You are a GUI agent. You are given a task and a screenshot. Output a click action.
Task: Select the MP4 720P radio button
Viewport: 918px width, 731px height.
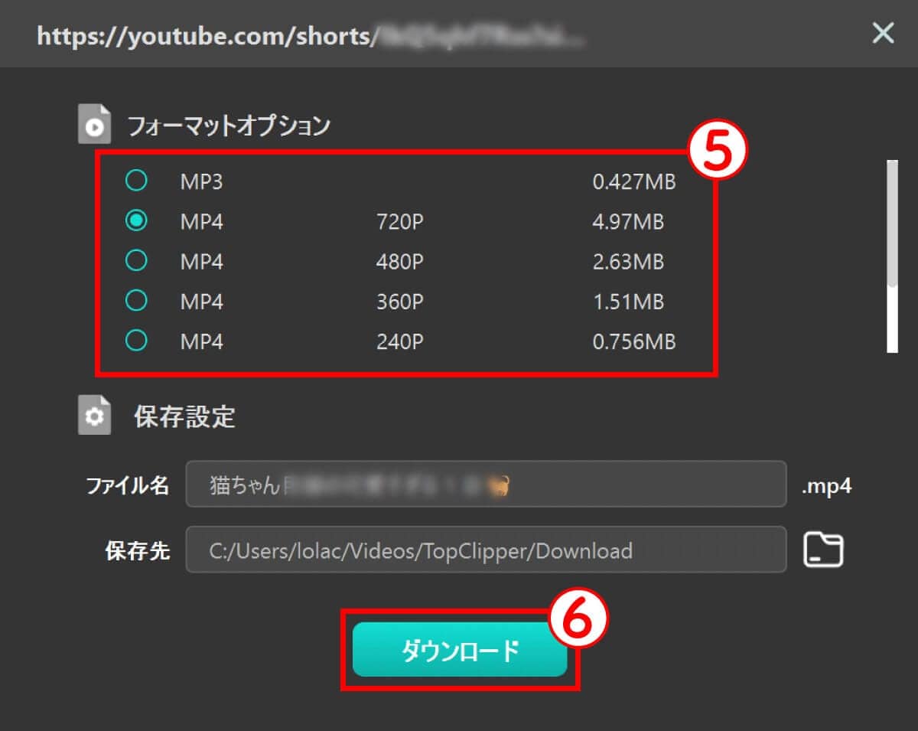tap(136, 221)
